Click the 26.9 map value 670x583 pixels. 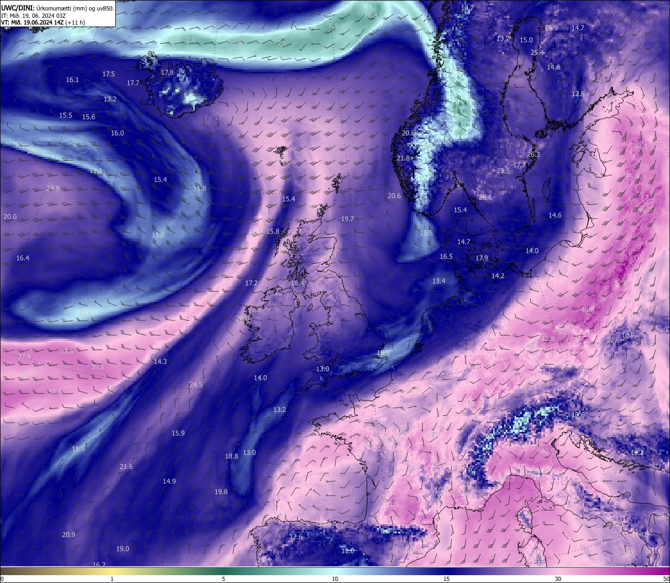551,28
